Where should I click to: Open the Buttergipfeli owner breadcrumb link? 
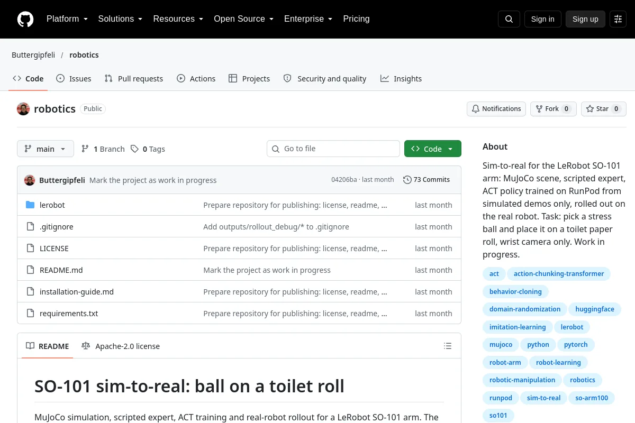click(x=33, y=55)
